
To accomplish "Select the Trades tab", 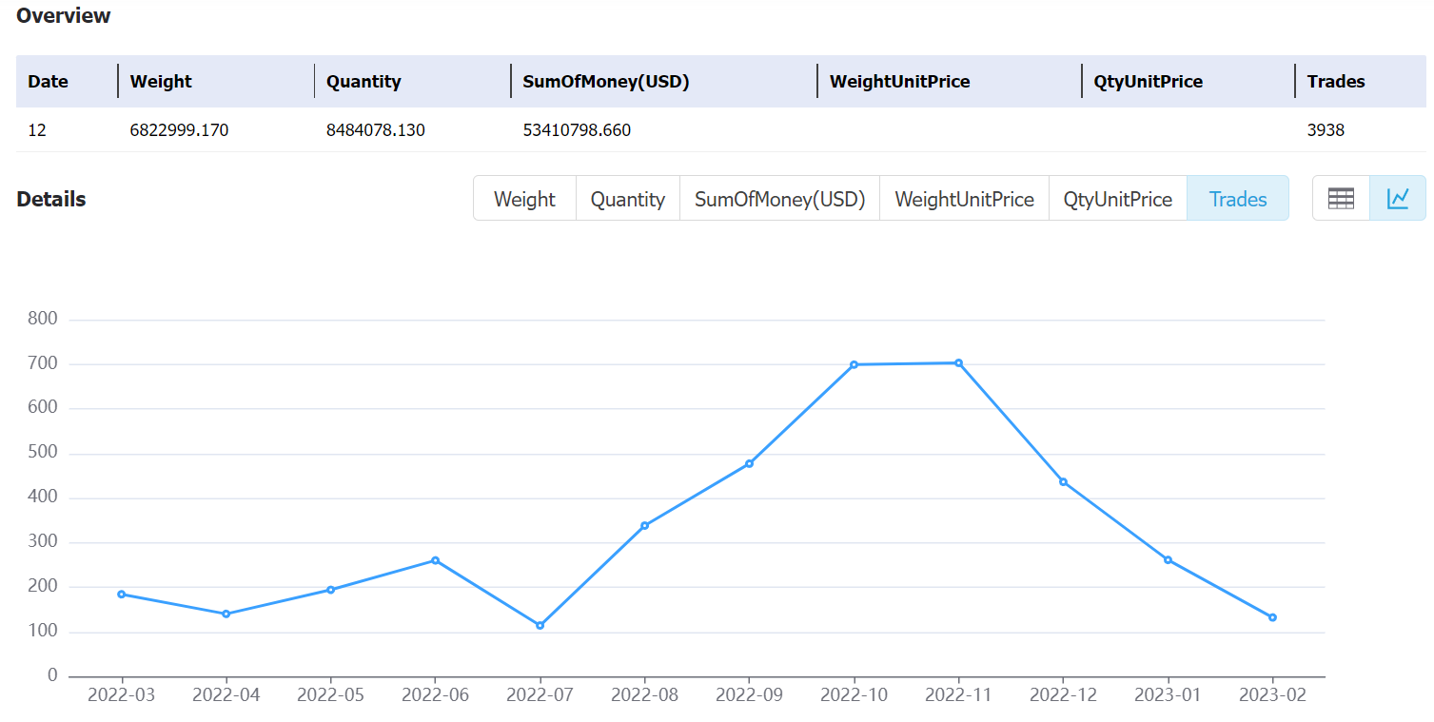I will tap(1238, 199).
